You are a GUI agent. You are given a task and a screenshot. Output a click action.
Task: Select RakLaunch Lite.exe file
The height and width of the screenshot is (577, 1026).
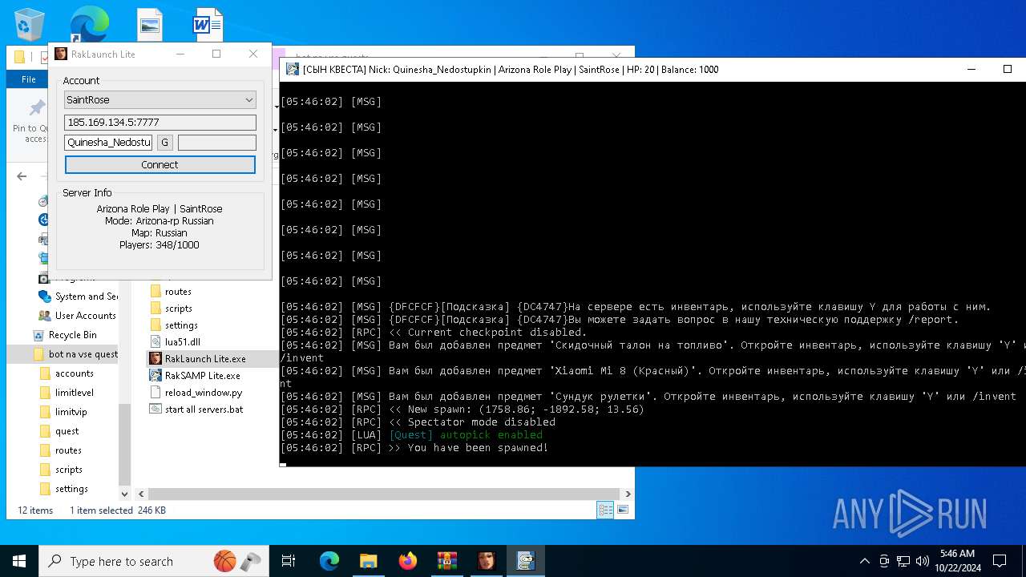[x=205, y=359]
